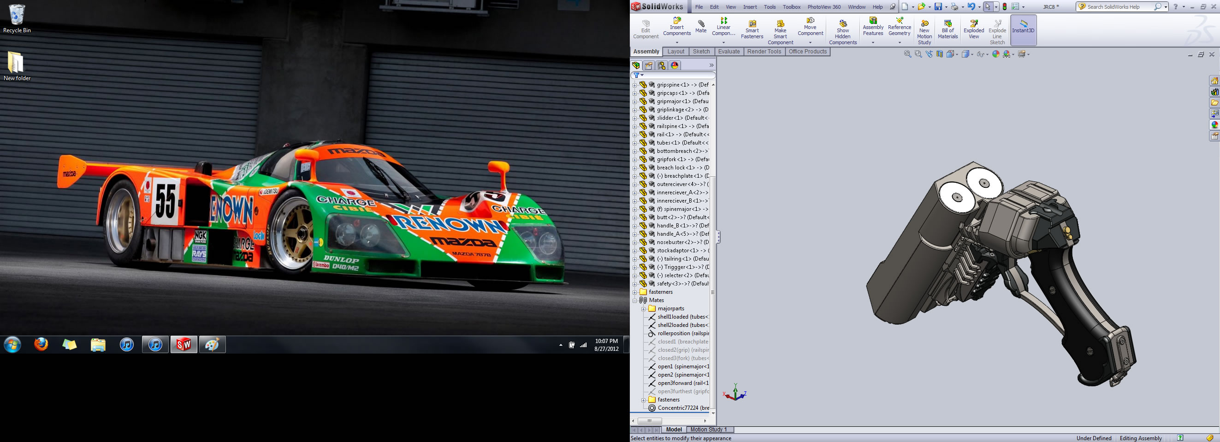Collapse the Mates tree node
The image size is (1220, 442).
[x=634, y=301]
